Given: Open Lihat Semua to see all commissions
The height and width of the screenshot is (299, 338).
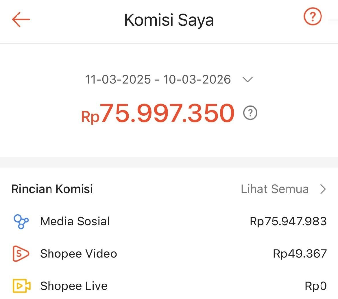Looking at the screenshot, I should pos(275,189).
